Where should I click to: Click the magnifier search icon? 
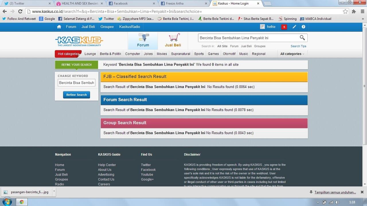(x=302, y=38)
